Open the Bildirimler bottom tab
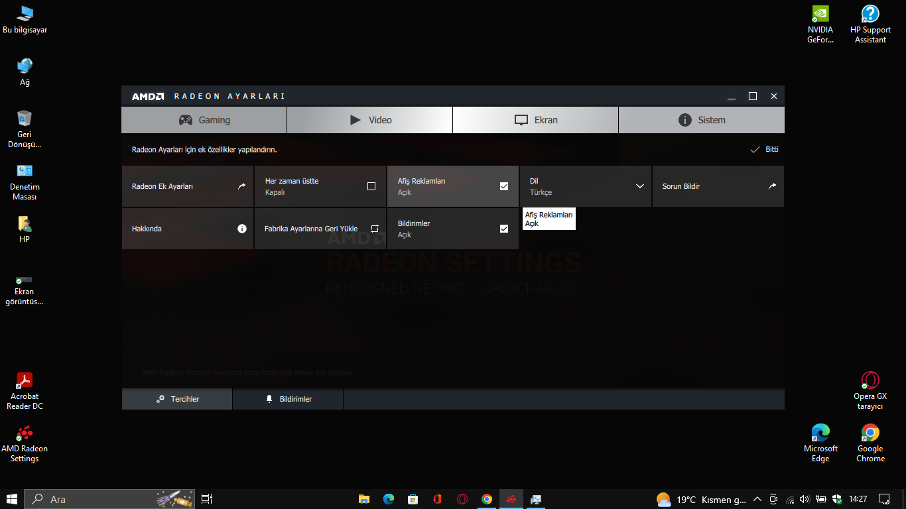 pos(288,399)
